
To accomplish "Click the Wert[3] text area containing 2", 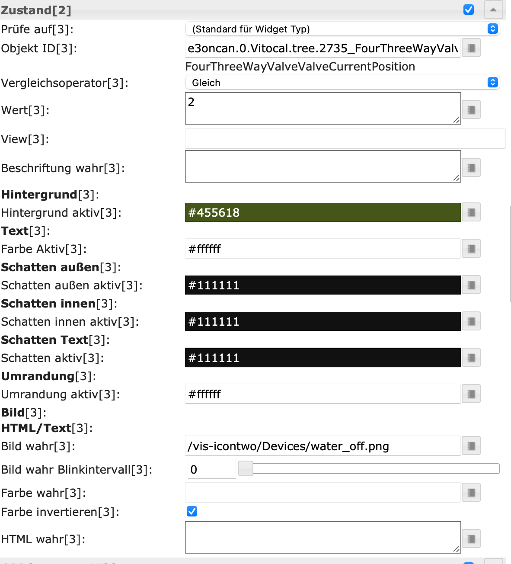I will (x=323, y=109).
